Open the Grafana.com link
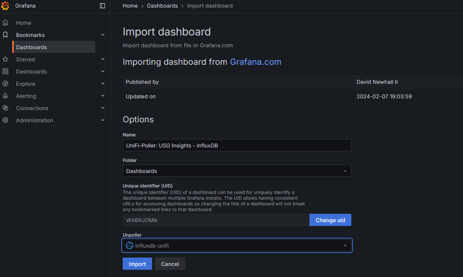The height and width of the screenshot is (277, 463). 255,62
